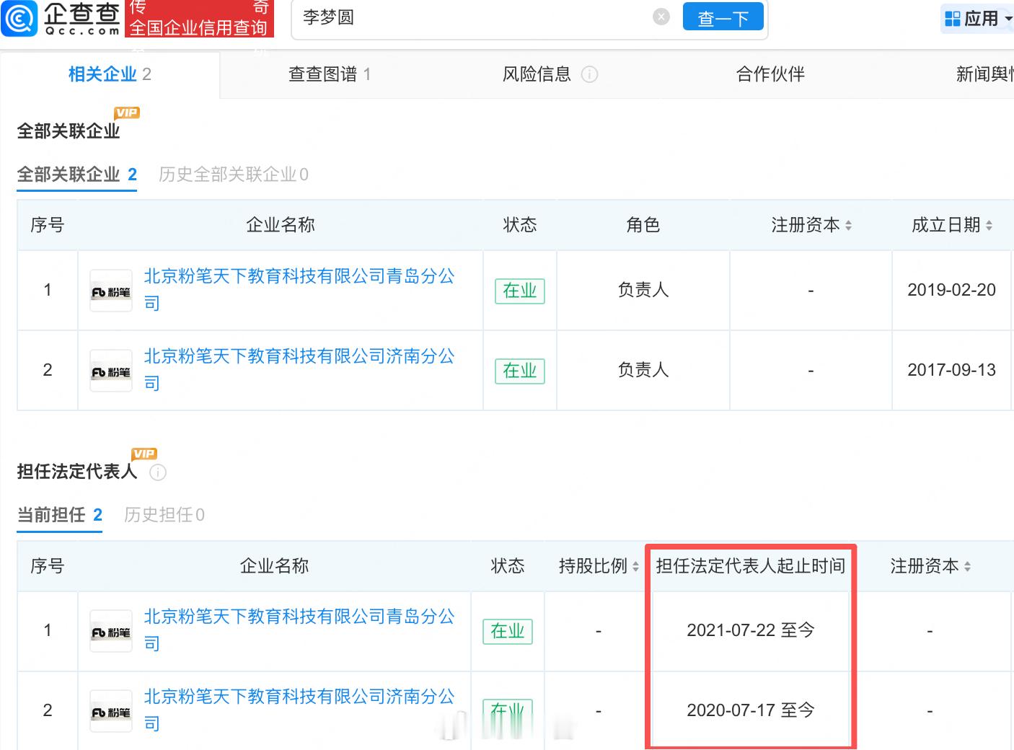Click the VIP badge above 全部关联企业
The image size is (1014, 750).
(x=127, y=112)
